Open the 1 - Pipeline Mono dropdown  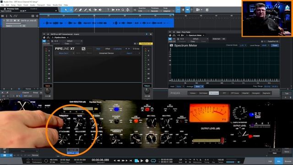[60, 38]
